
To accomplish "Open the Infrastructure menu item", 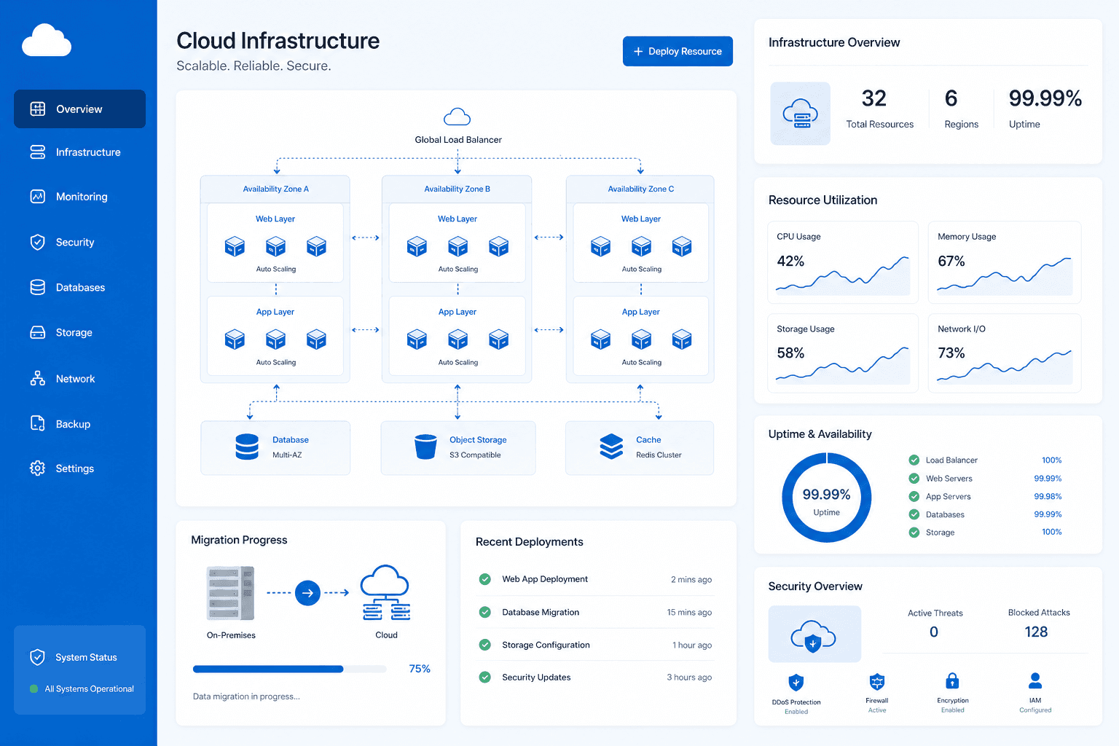I will [x=79, y=152].
